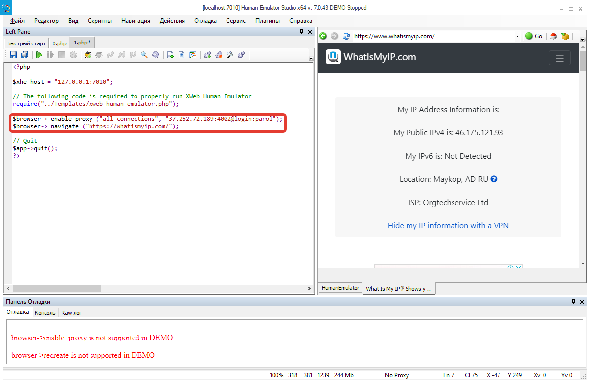Open the Скрипты menu
Viewport: 590px width, 383px height.
click(99, 21)
